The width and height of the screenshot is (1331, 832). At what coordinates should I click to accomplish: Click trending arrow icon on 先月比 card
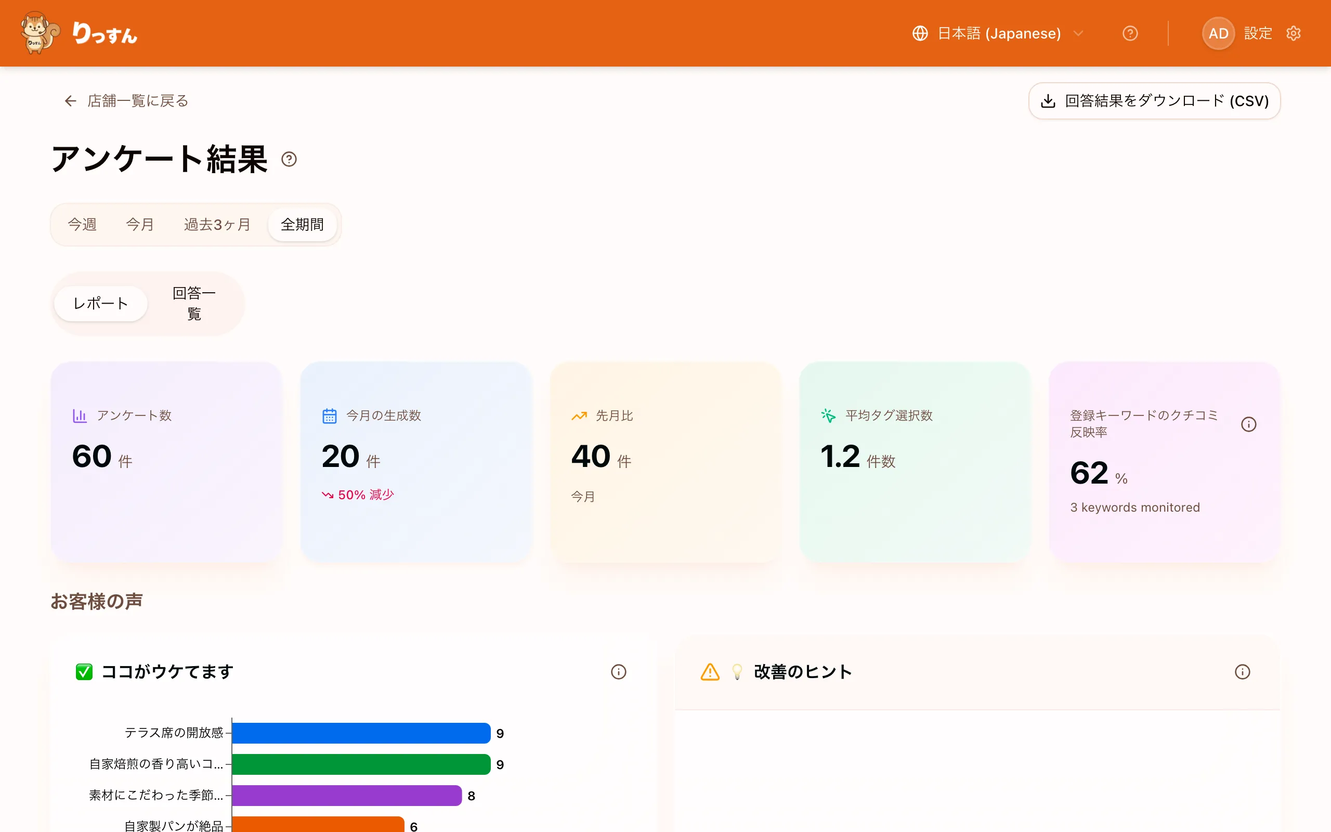(x=579, y=416)
